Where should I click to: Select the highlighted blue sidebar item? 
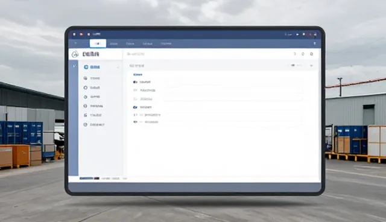tap(92, 67)
